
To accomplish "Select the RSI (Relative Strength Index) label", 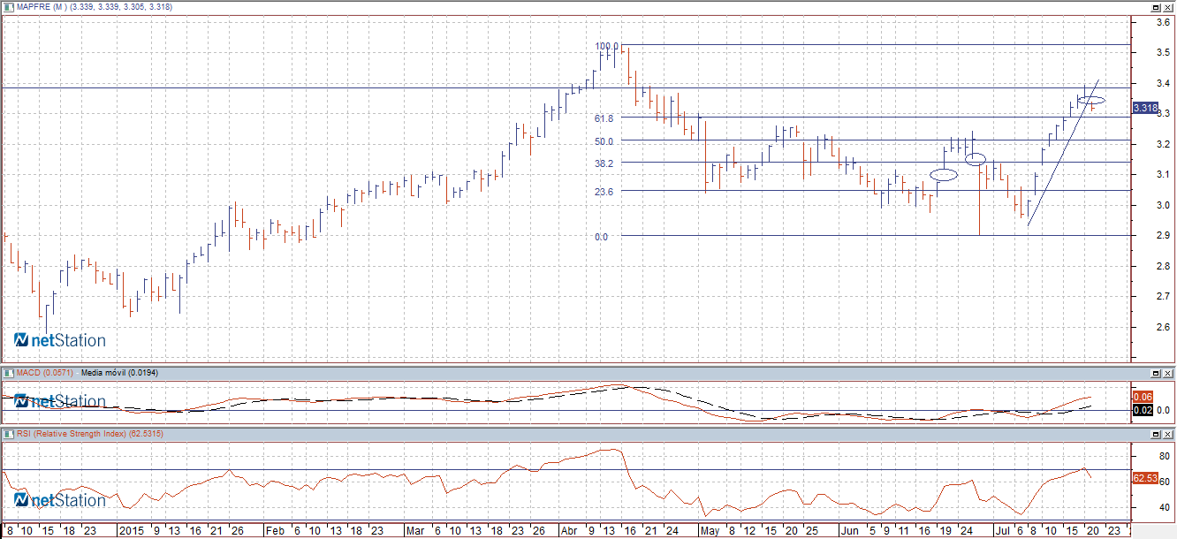I will coord(72,435).
